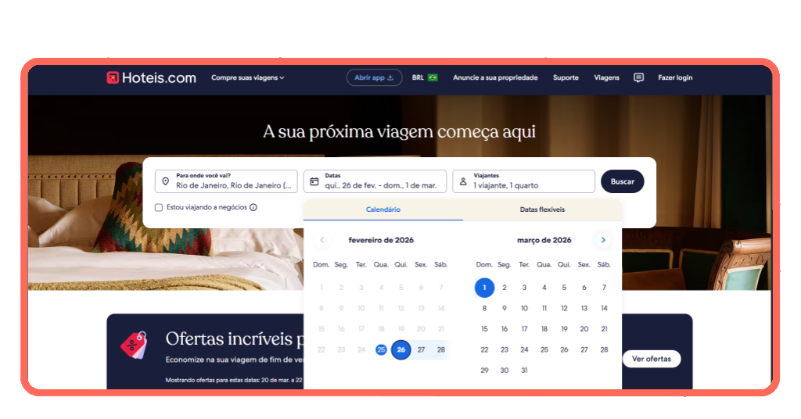Click the calendar icon in Datas field
801x419 pixels.
[314, 181]
